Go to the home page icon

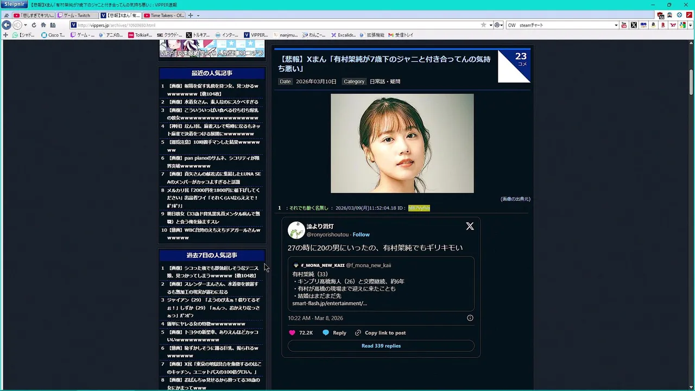[x=43, y=25]
